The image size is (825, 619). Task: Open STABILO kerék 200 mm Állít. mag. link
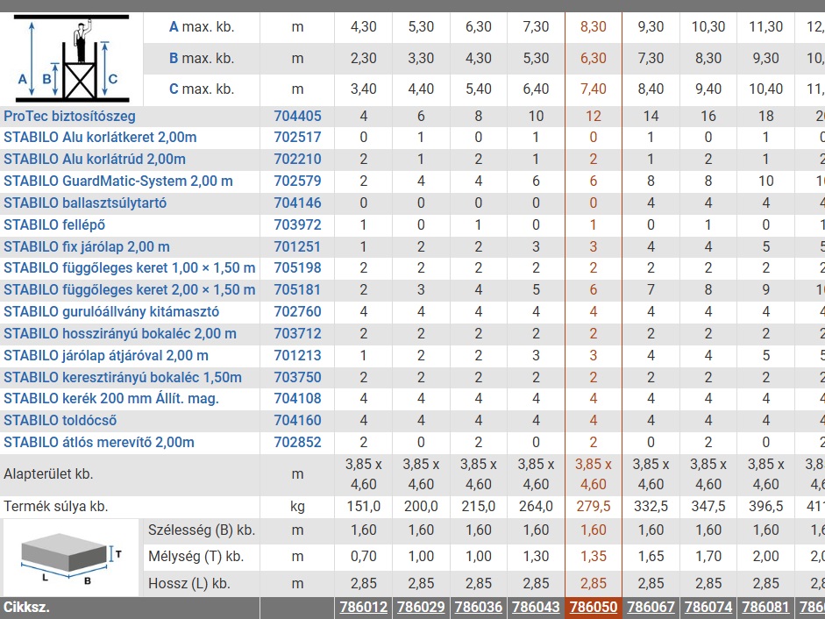[x=111, y=398]
